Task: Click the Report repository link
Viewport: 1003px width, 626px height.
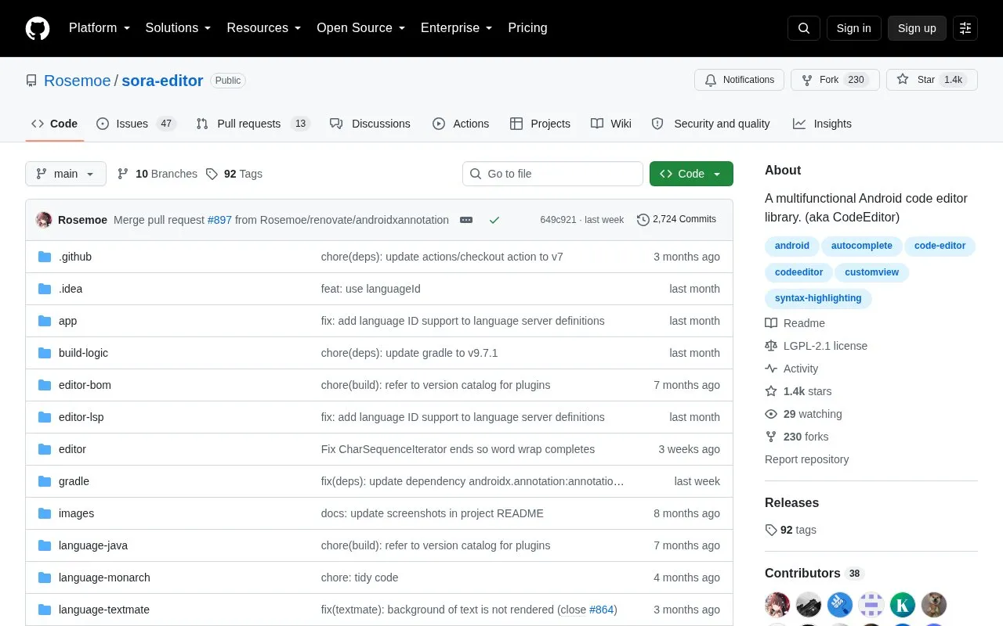Action: pyautogui.click(x=806, y=459)
